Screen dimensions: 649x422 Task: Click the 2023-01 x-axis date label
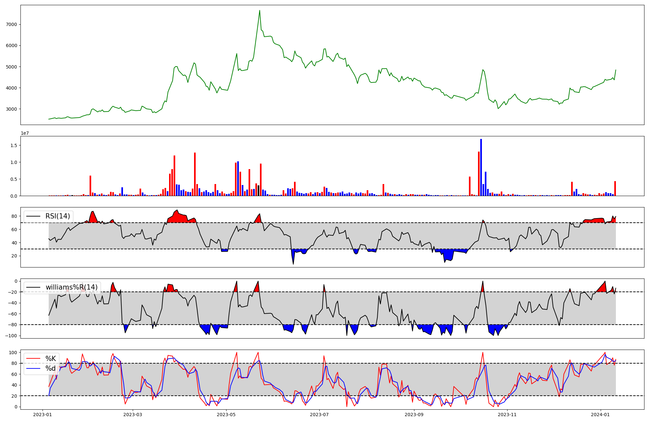click(x=43, y=415)
